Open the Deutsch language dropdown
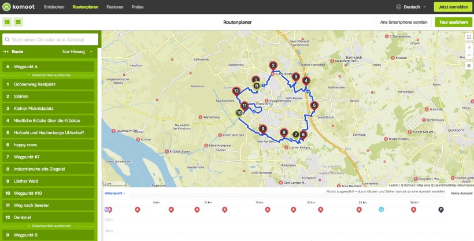 point(414,7)
